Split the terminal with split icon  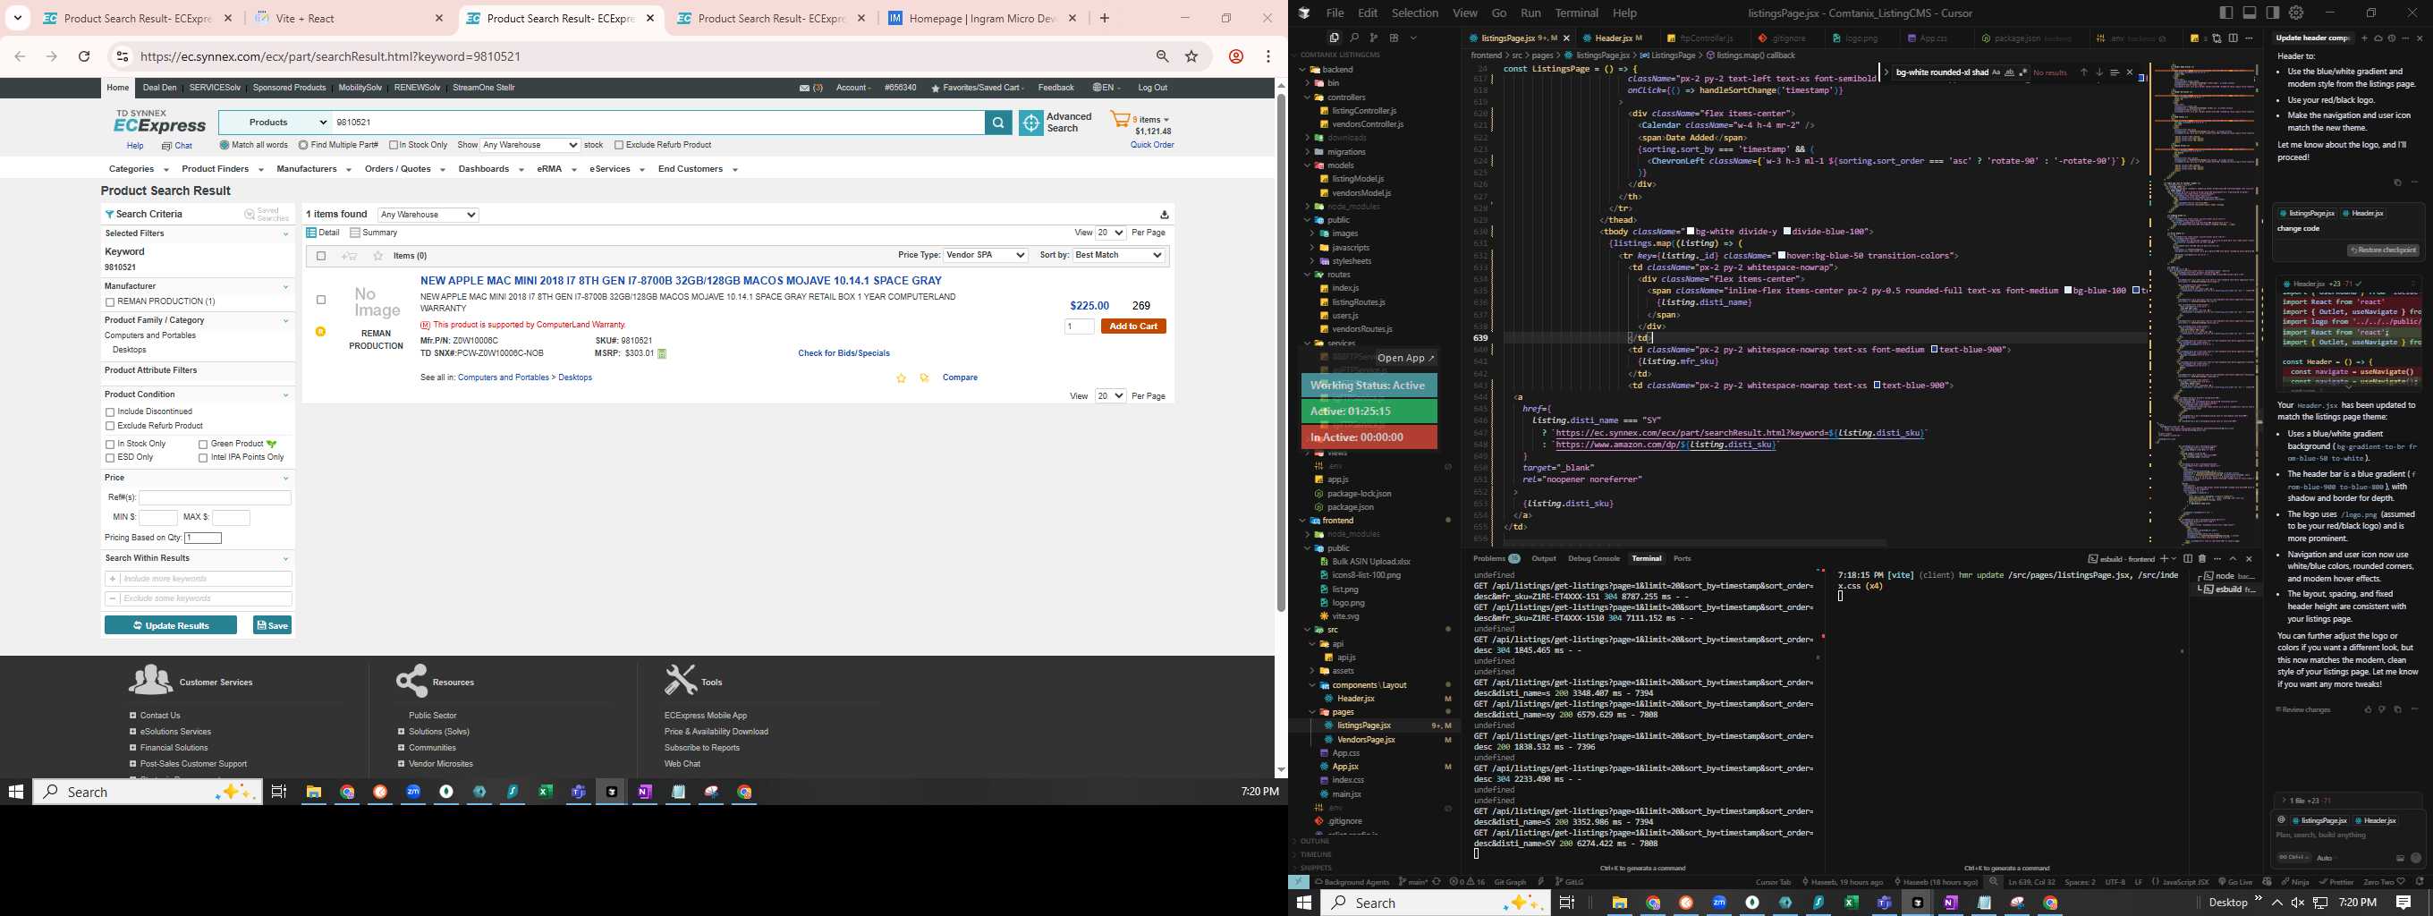2187,558
